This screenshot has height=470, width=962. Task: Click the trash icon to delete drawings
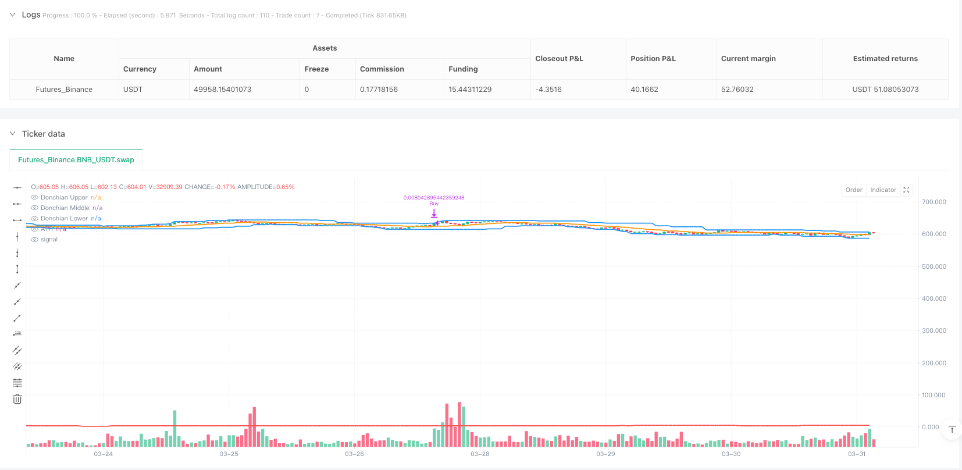(17, 399)
